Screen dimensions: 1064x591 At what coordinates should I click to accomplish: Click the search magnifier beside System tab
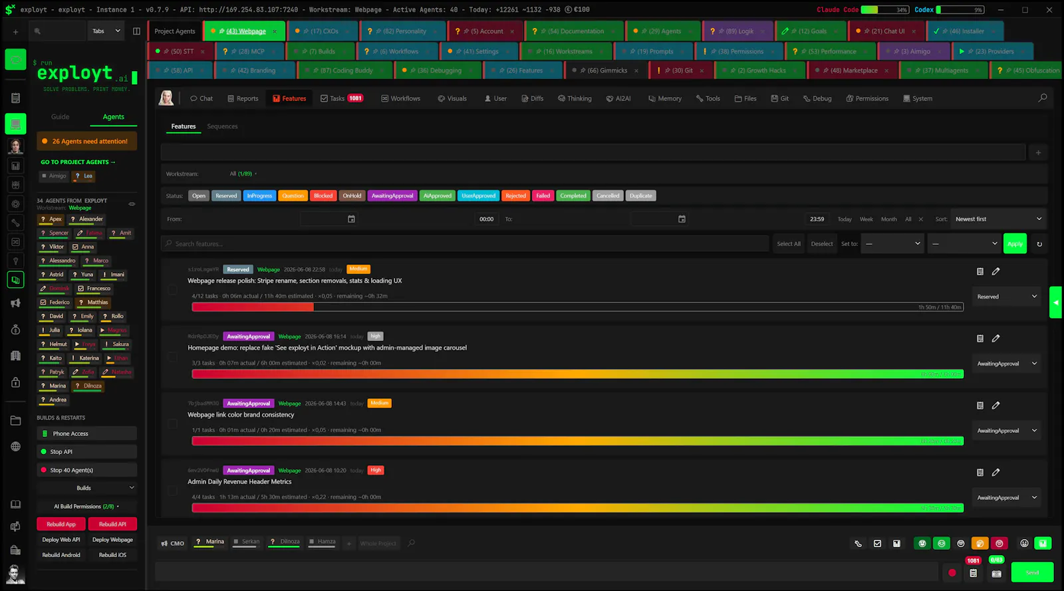pos(1043,98)
